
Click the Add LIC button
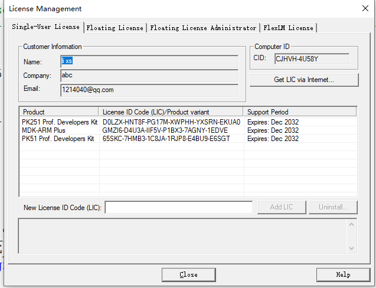[282, 207]
